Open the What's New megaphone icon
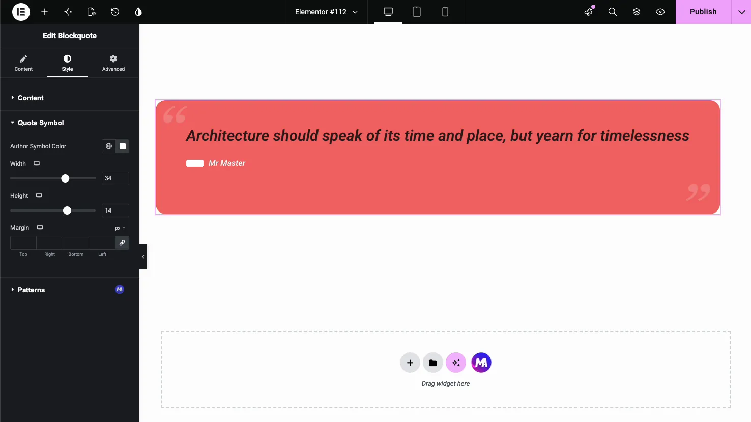The image size is (751, 422). pyautogui.click(x=589, y=12)
